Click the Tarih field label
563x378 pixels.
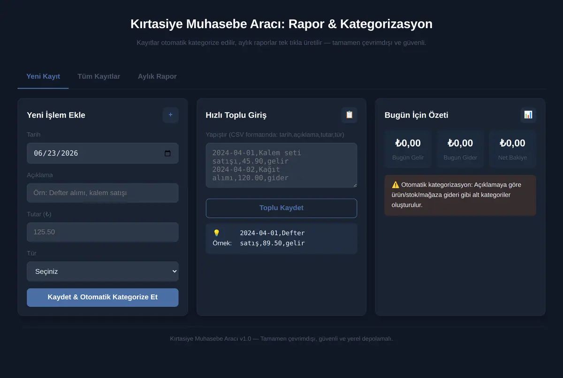(x=34, y=135)
